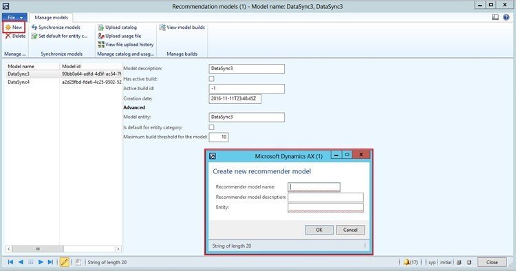Close the Microsoft Dynamics AX dialog window
The width and height of the screenshot is (516, 271).
[x=361, y=155]
